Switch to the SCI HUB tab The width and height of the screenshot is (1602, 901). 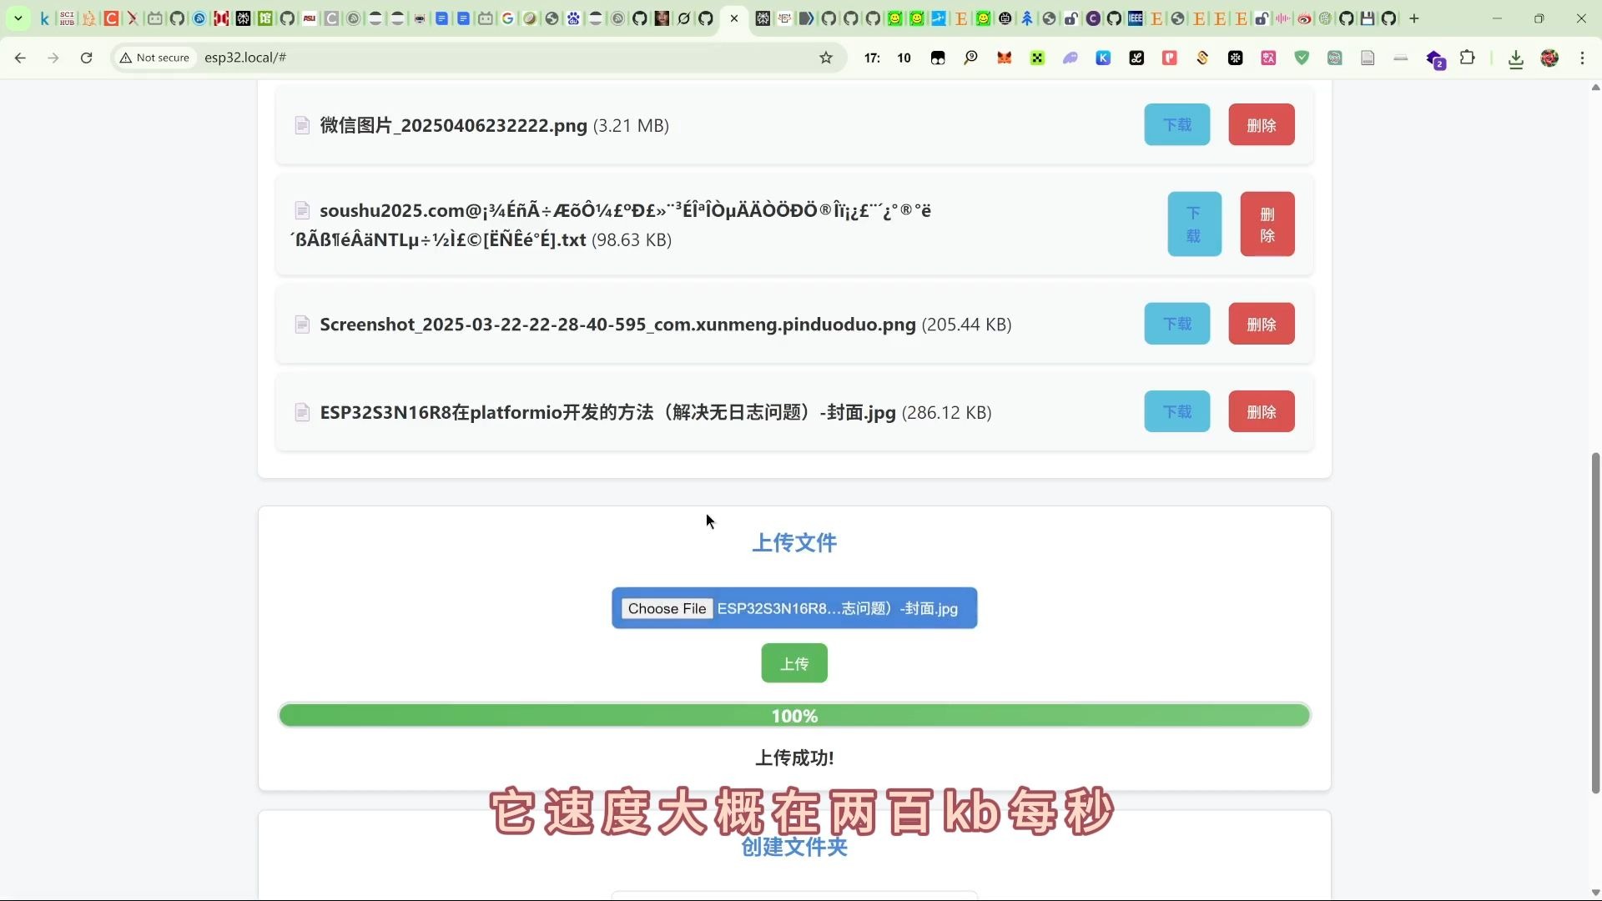67,18
